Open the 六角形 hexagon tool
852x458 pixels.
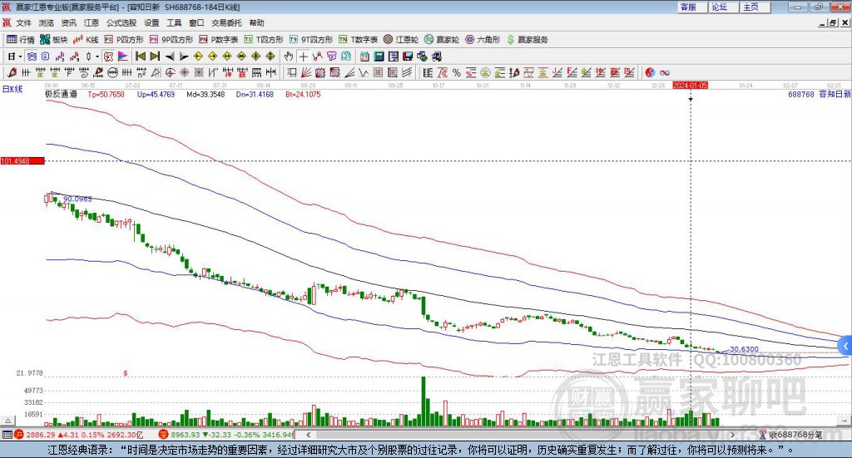pyautogui.click(x=483, y=39)
